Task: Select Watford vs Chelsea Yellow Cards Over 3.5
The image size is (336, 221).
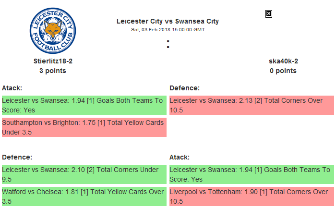Action: pyautogui.click(x=84, y=196)
